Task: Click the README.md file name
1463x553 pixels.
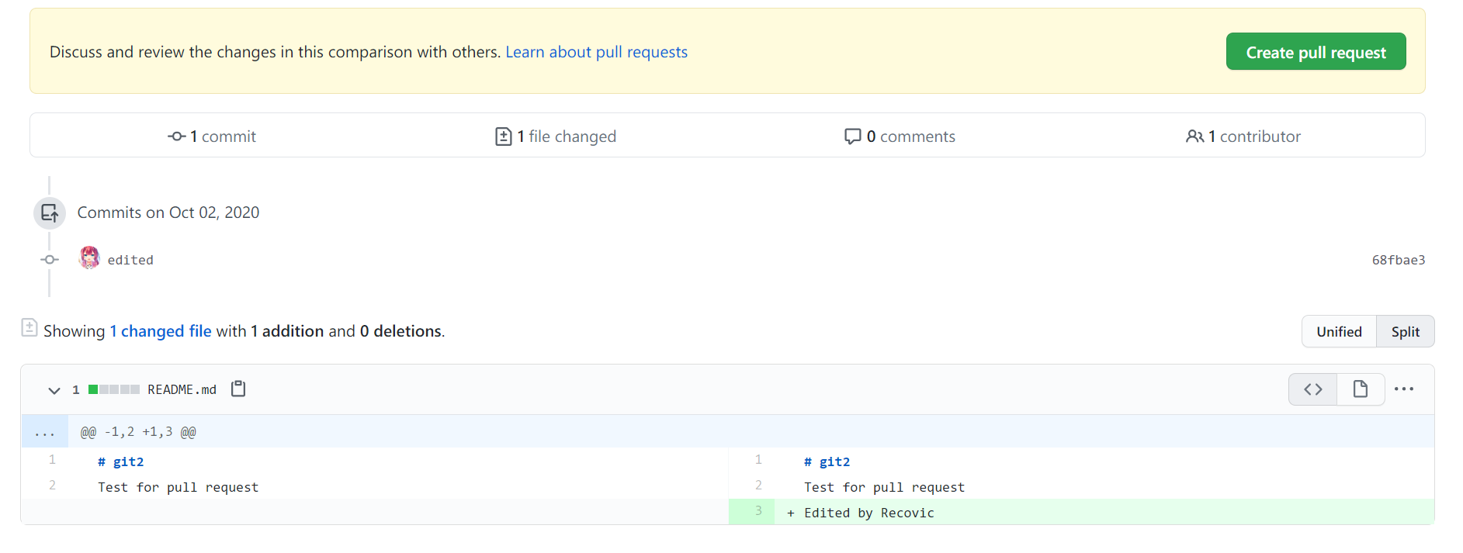Action: (182, 390)
